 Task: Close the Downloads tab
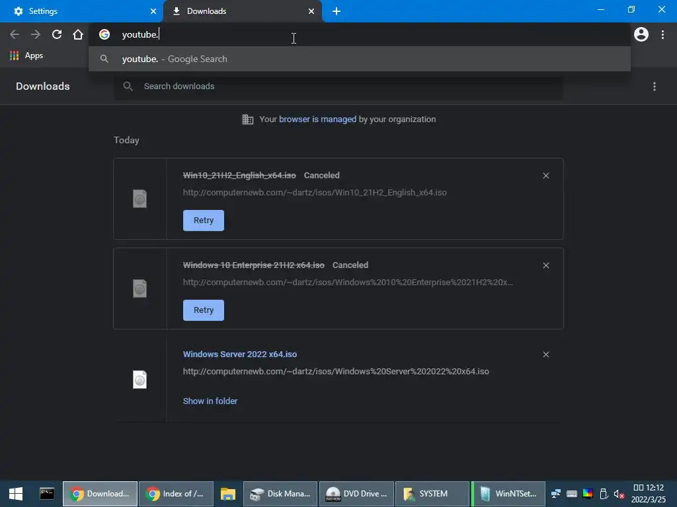311,11
